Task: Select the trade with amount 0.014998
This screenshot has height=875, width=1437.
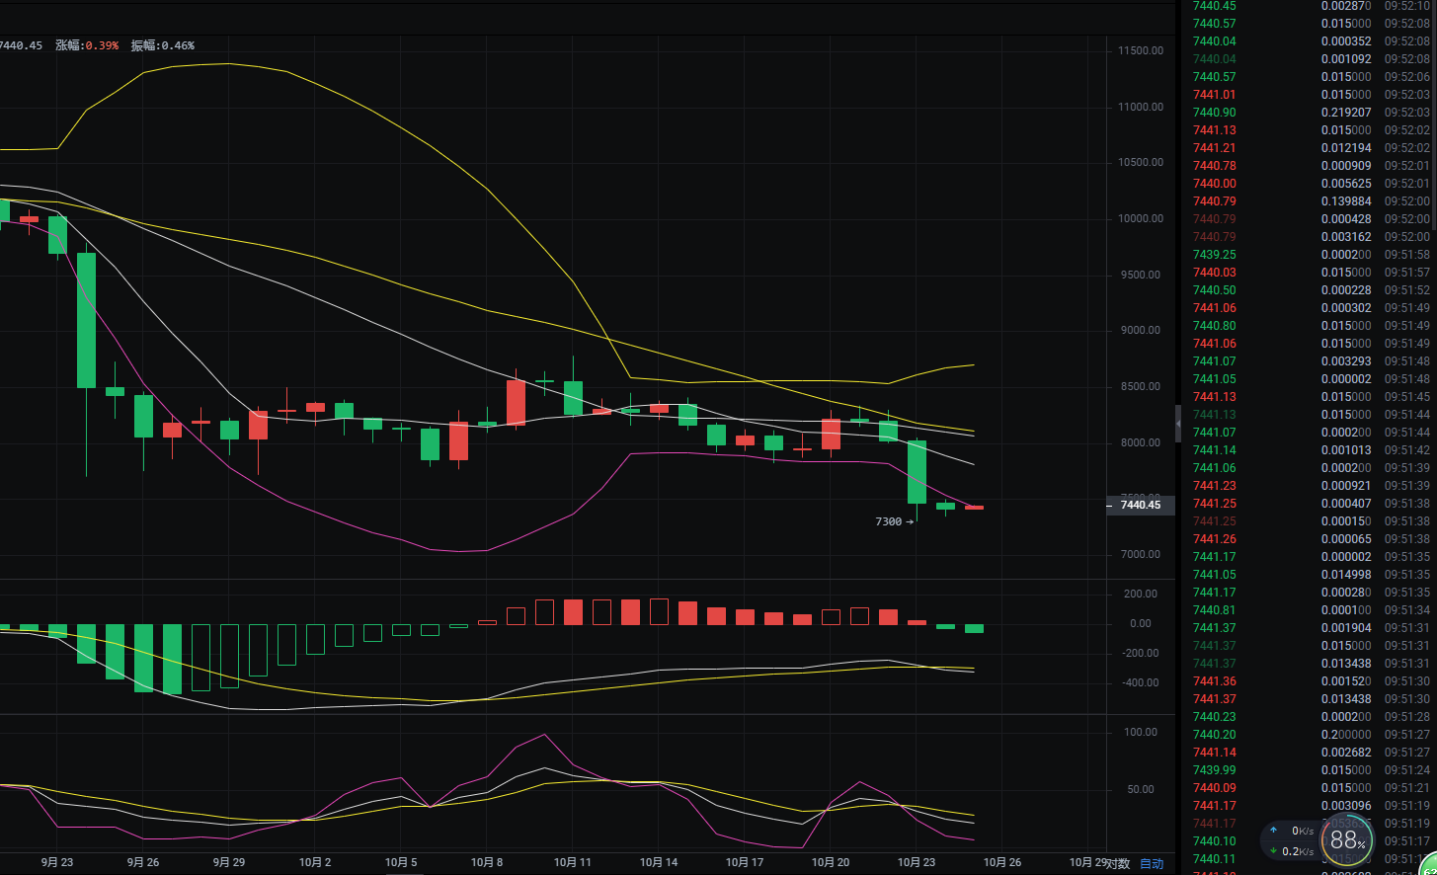Action: click(x=1310, y=575)
